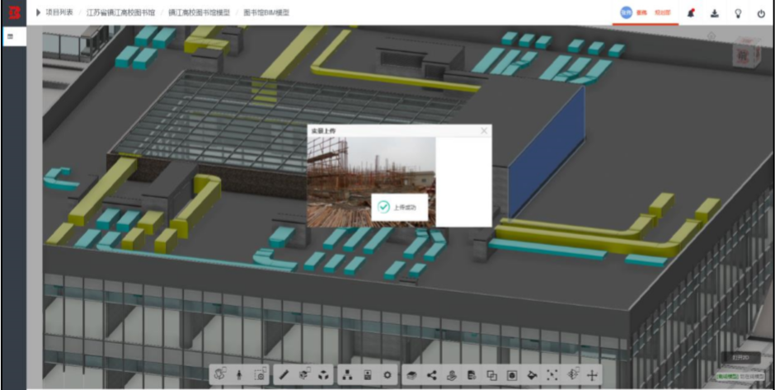Viewport: 775px width, 390px height.
Task: Select the paint bucket tool
Action: [532, 375]
